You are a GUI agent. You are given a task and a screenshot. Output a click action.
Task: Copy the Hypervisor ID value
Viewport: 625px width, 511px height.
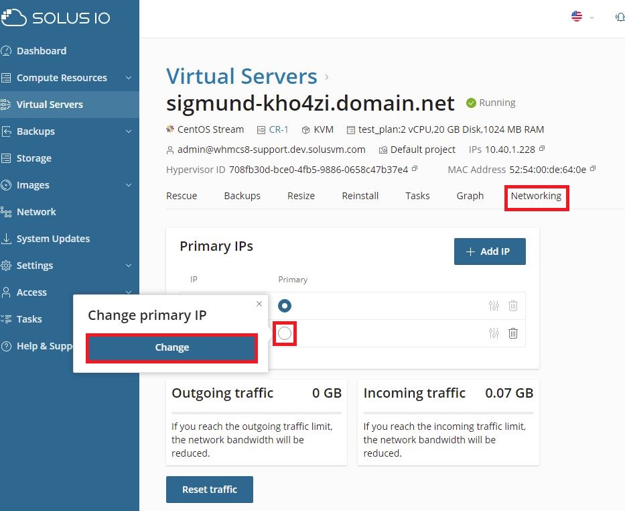[415, 169]
